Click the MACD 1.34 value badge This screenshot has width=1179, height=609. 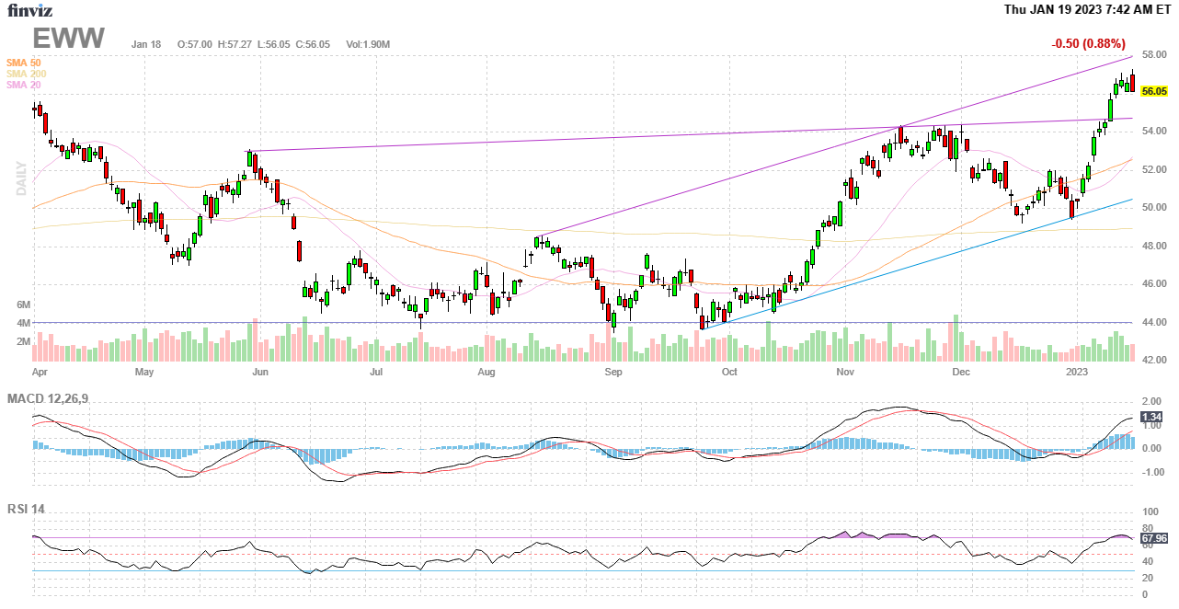click(x=1150, y=418)
